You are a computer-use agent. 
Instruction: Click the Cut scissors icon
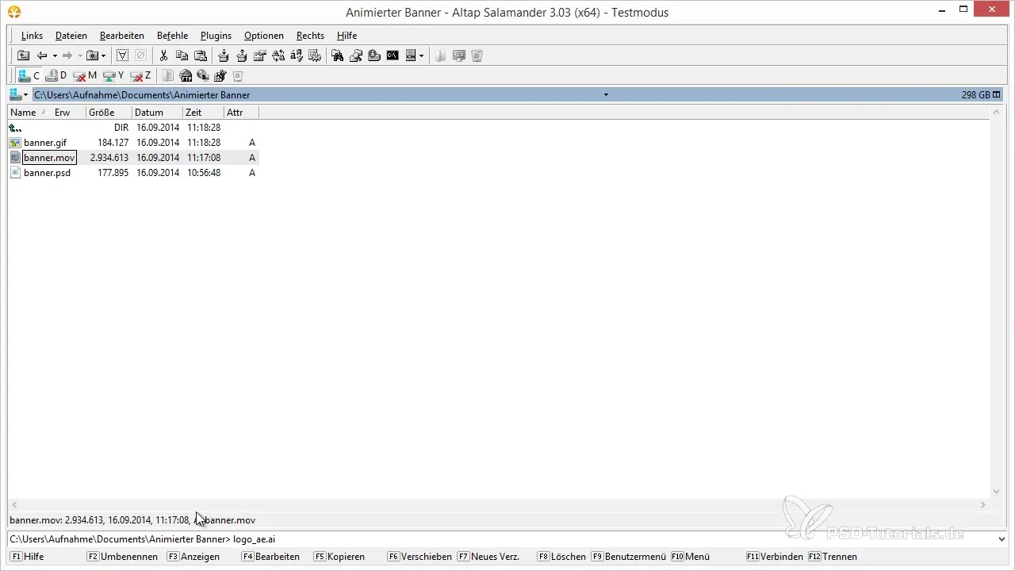coord(163,56)
